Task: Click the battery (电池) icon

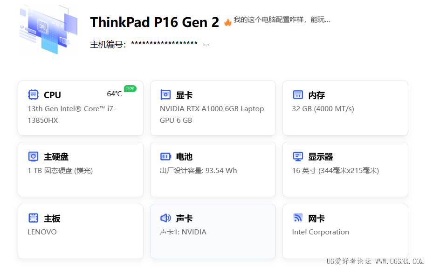Action: 165,156
